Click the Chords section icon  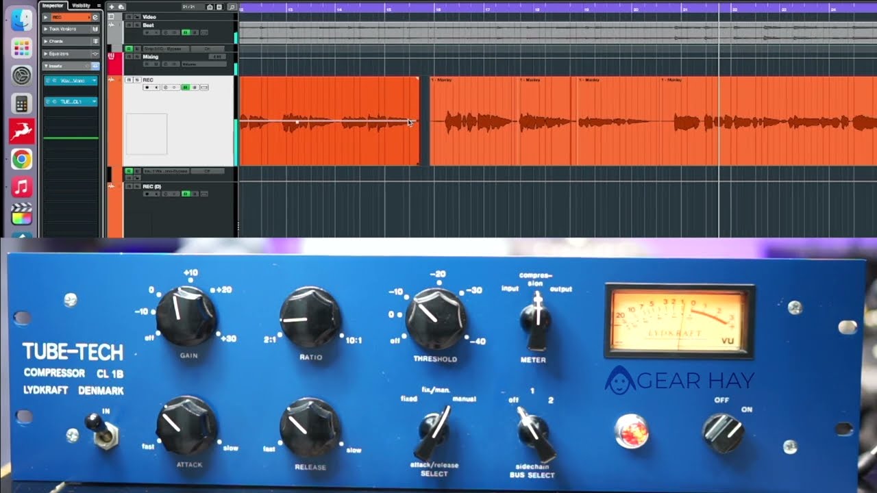click(95, 41)
